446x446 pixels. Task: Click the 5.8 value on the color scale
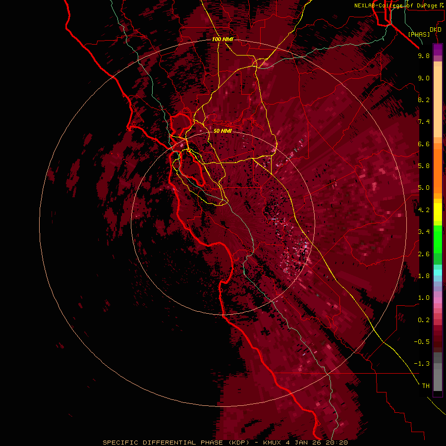point(424,166)
